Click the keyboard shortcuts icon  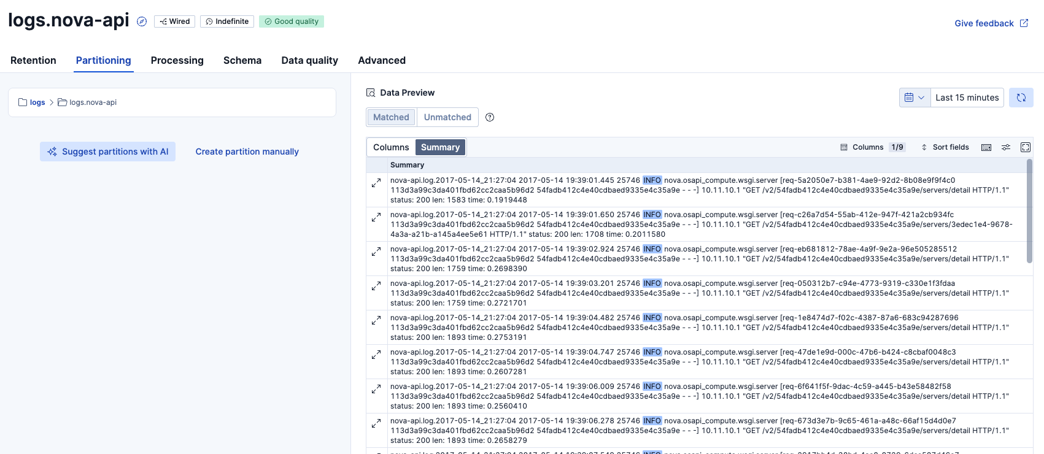[x=986, y=147]
